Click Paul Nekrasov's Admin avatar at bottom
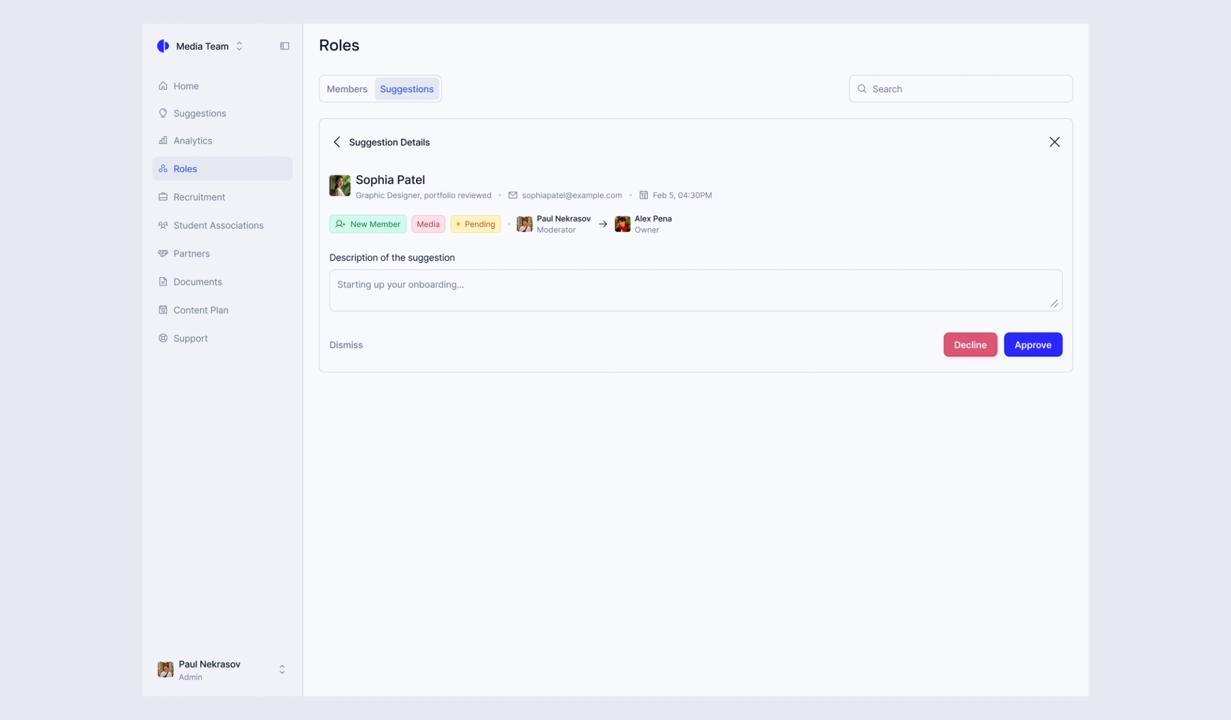This screenshot has width=1231, height=720. pyautogui.click(x=165, y=669)
